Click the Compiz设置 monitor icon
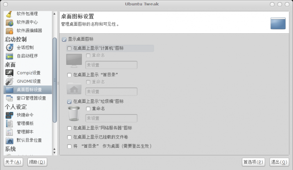The height and width of the screenshot is (170, 293). (9, 73)
